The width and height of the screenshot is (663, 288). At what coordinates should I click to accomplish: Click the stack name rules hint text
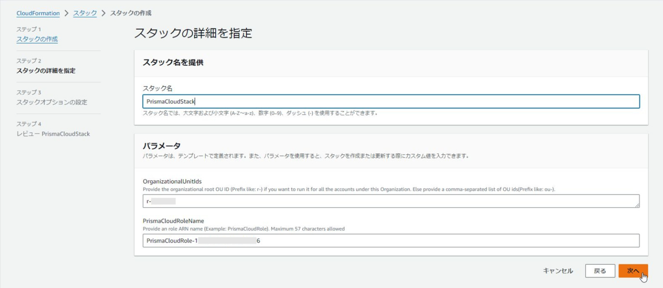[x=260, y=113]
